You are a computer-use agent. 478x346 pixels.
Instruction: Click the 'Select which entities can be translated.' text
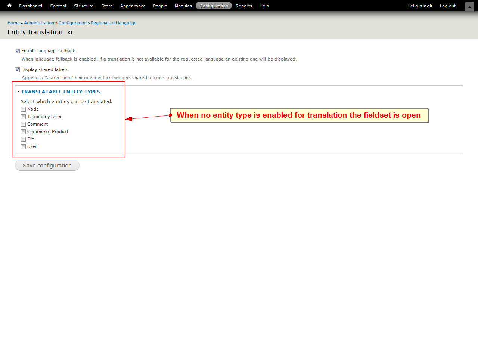point(66,101)
